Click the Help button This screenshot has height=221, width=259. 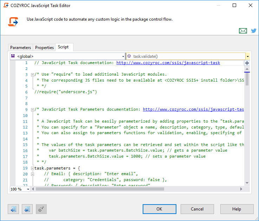click(237, 209)
